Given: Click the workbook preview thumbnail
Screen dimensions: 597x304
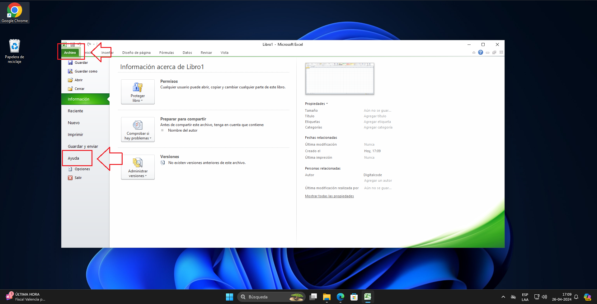Looking at the screenshot, I should click(340, 78).
